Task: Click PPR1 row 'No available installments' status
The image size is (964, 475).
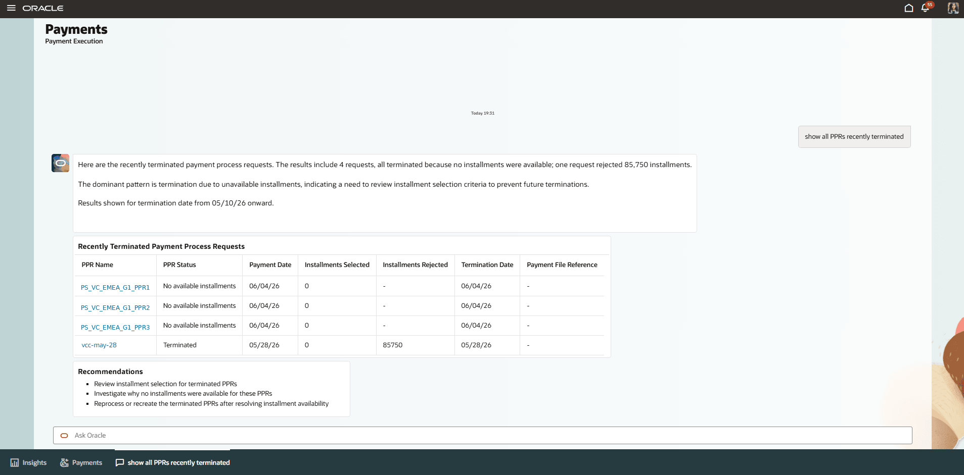Action: (x=200, y=286)
